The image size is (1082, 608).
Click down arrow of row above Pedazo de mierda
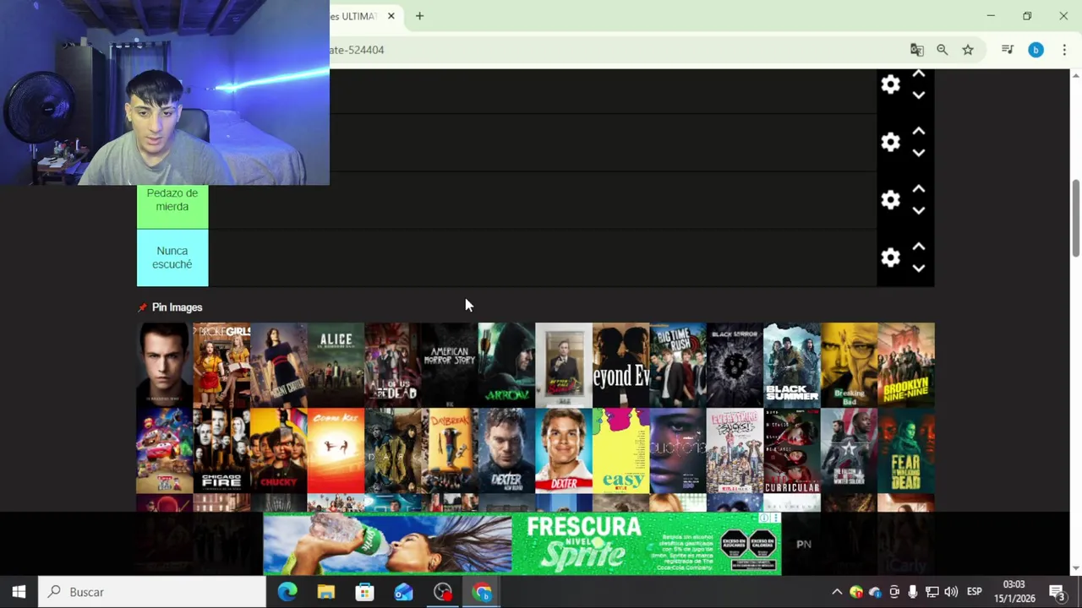pos(919,153)
